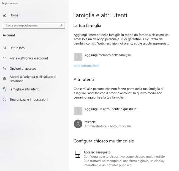
Task: Select Opzioni di accesso in sidebar
Action: (x=23, y=69)
